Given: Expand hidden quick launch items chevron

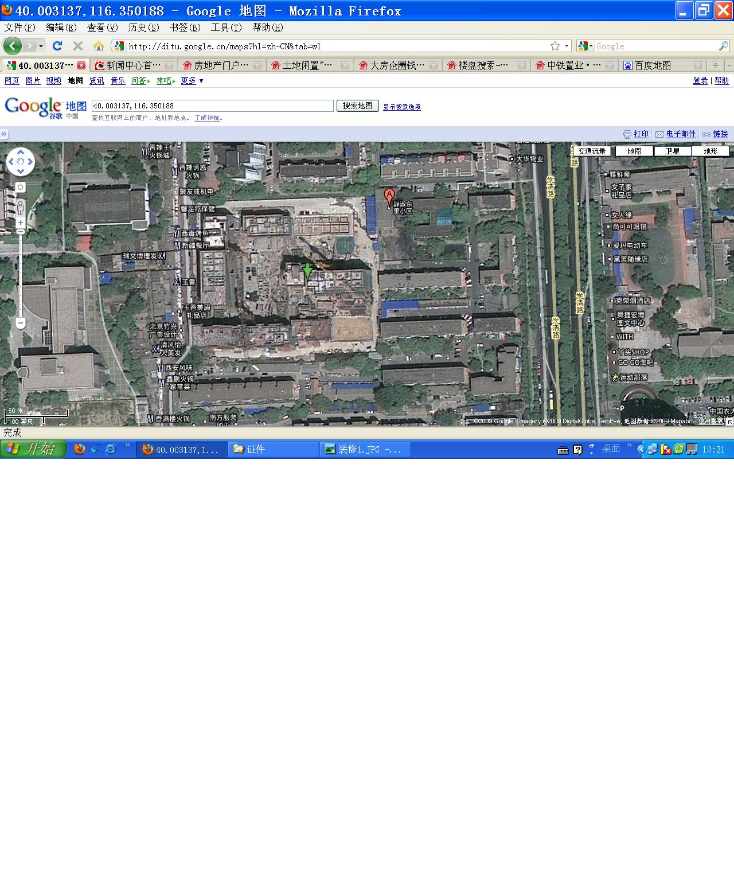Looking at the screenshot, I should 128,446.
